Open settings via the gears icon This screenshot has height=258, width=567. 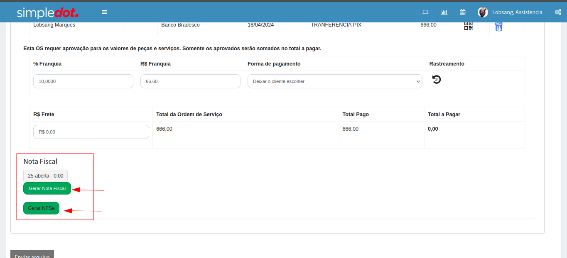[x=558, y=12]
